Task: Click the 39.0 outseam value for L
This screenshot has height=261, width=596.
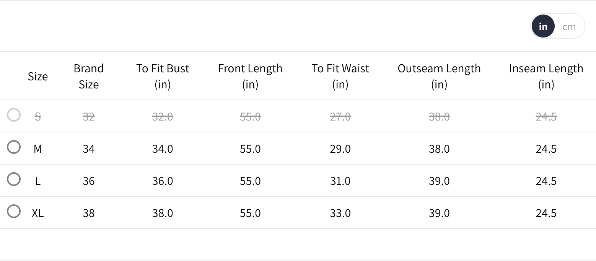Action: 439,181
